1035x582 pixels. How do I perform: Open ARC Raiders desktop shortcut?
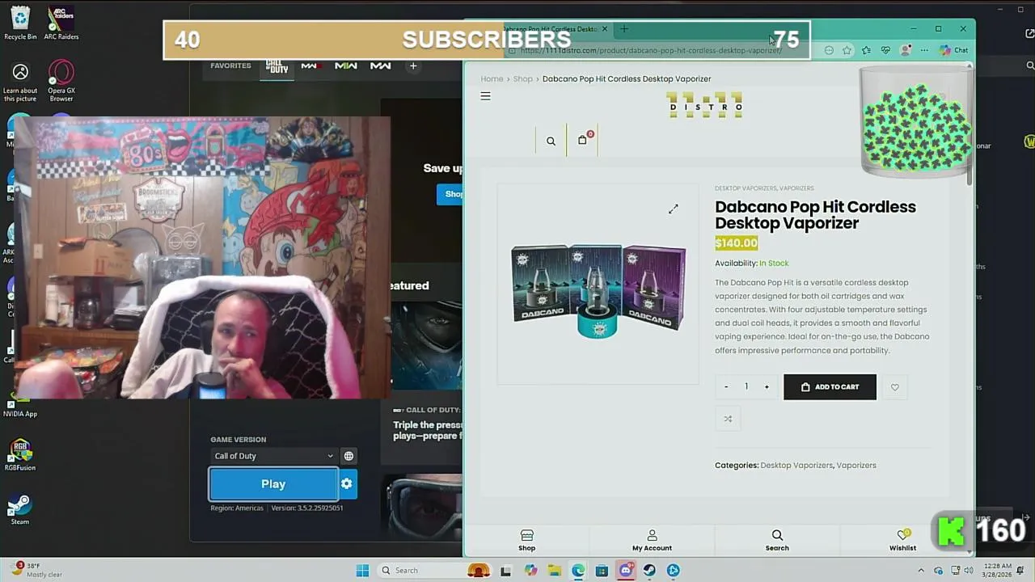61,23
